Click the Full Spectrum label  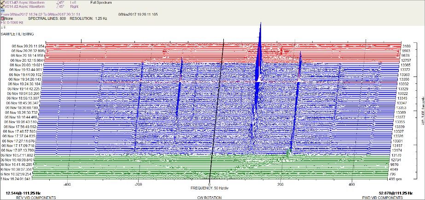[100, 2]
